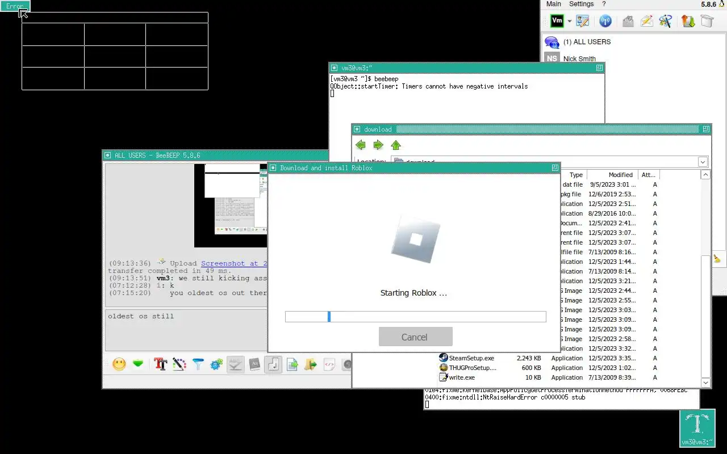Viewport: 727px width, 454px height.
Task: Toggle the ABC spell check icon
Action: (235, 364)
